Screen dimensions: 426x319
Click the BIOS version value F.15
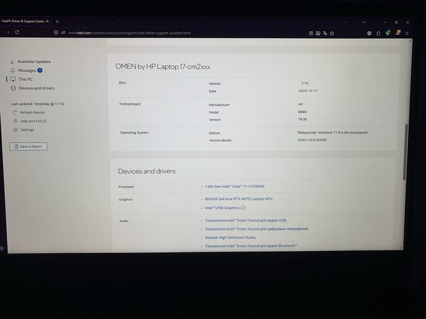[x=305, y=83]
